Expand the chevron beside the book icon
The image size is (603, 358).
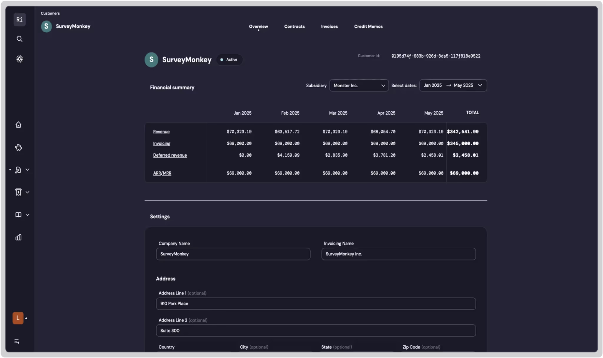point(27,215)
